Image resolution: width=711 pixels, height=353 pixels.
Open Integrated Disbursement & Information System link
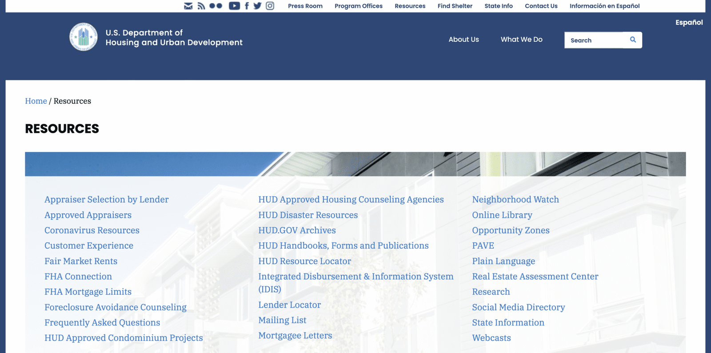356,282
